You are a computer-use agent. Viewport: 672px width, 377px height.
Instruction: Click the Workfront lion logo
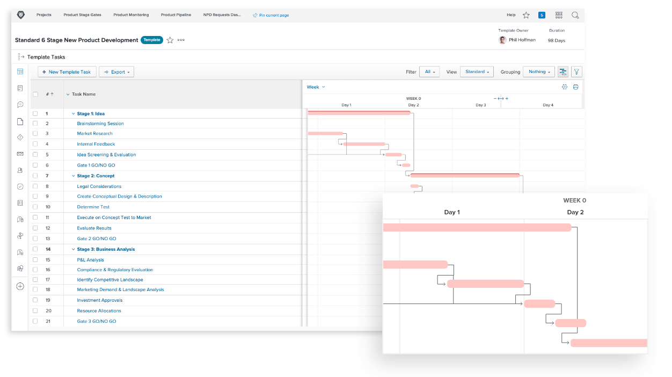[20, 15]
